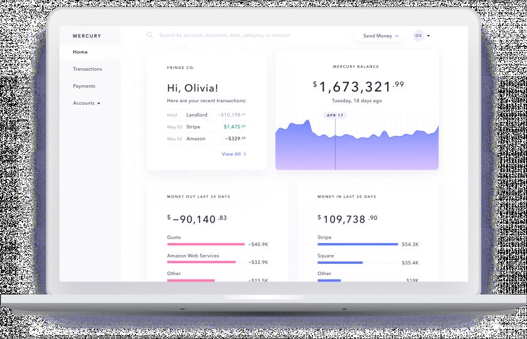Image resolution: width=527 pixels, height=339 pixels.
Task: Expand the Accounts sidebar menu
Action: (87, 103)
